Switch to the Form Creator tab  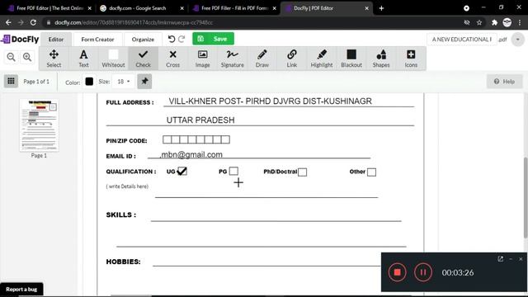coord(97,40)
